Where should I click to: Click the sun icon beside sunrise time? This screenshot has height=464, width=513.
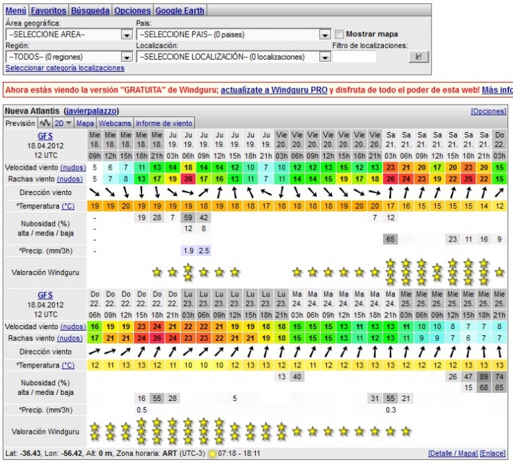coord(212,454)
